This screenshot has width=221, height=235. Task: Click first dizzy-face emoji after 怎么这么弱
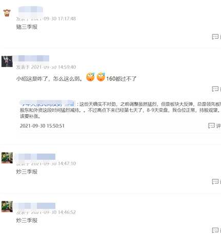pyautogui.click(x=90, y=77)
